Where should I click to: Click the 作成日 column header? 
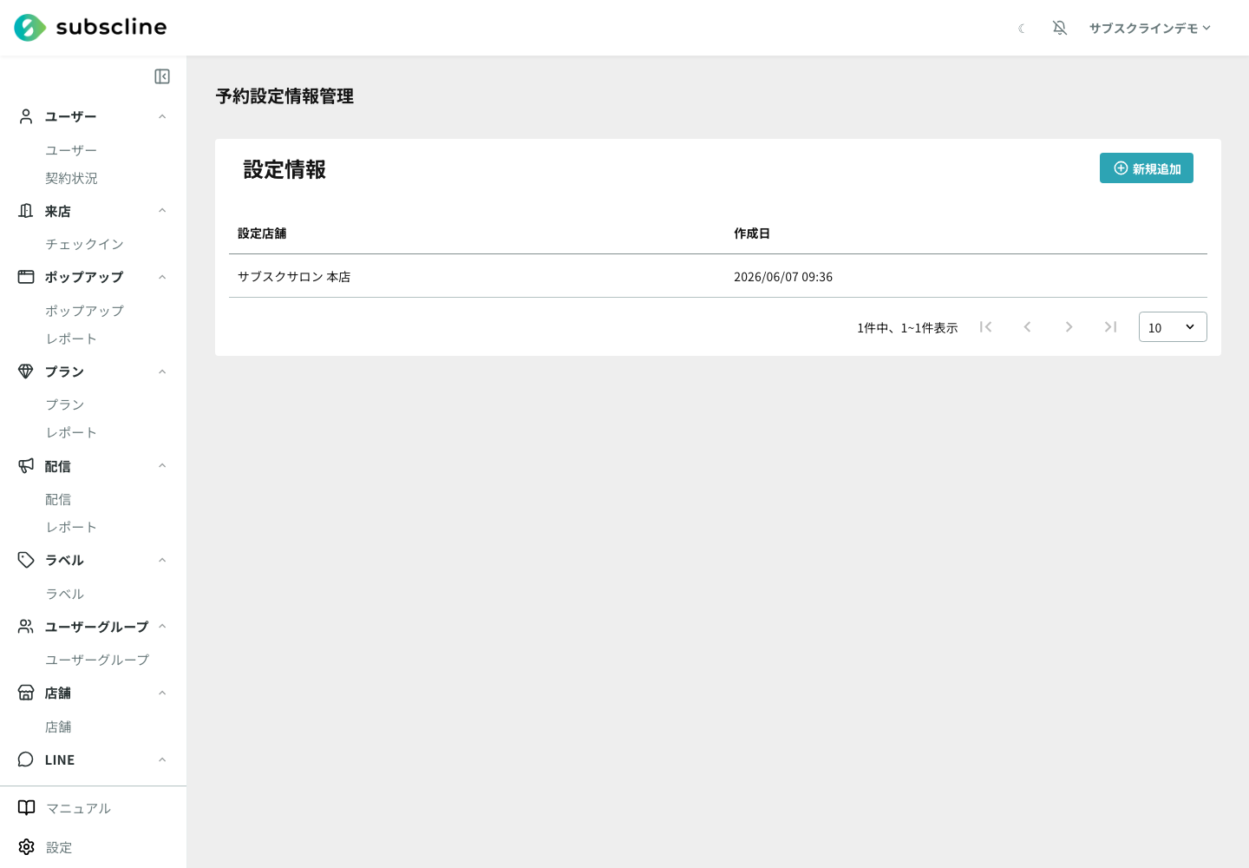click(752, 233)
